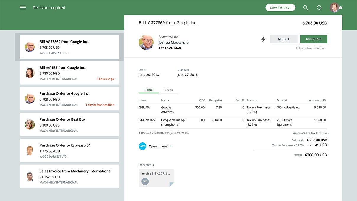Click the green Xero logo icon
This screenshot has height=201, width=357.
[142, 146]
